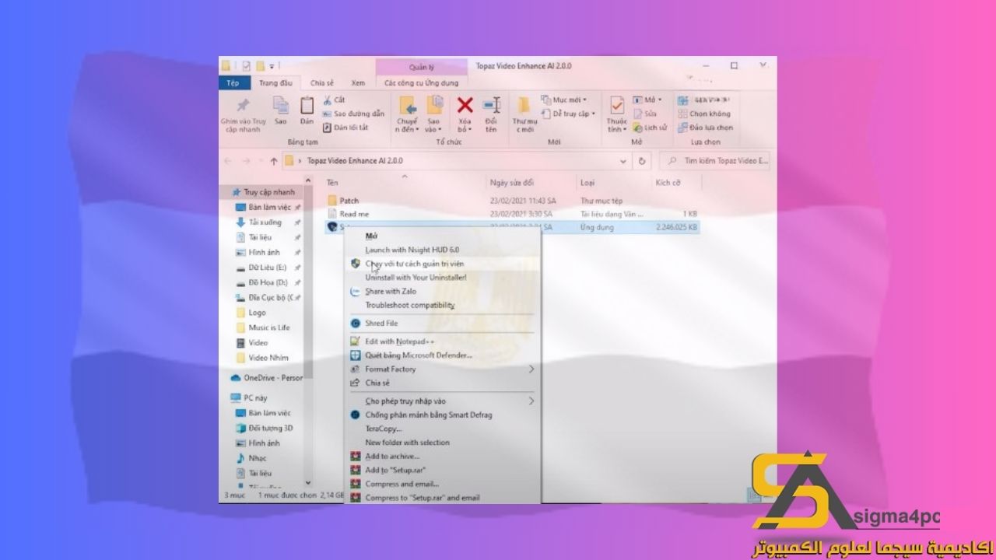Click Lịch sử in the ribbon
Screen dimensions: 996x560
pyautogui.click(x=650, y=127)
